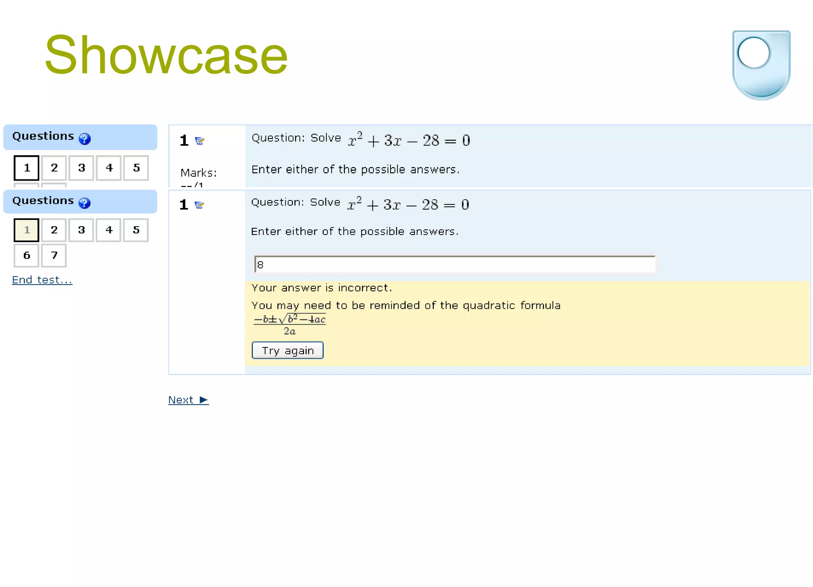Go to question 5 in the upper navigation

click(136, 168)
